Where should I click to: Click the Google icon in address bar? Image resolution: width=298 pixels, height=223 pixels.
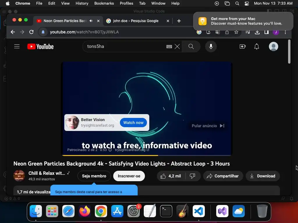coord(199,32)
